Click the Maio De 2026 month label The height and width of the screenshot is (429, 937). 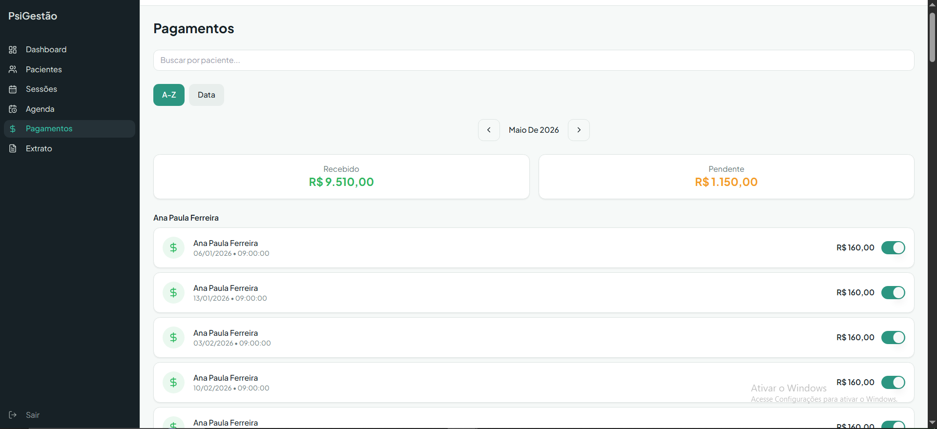pyautogui.click(x=534, y=130)
